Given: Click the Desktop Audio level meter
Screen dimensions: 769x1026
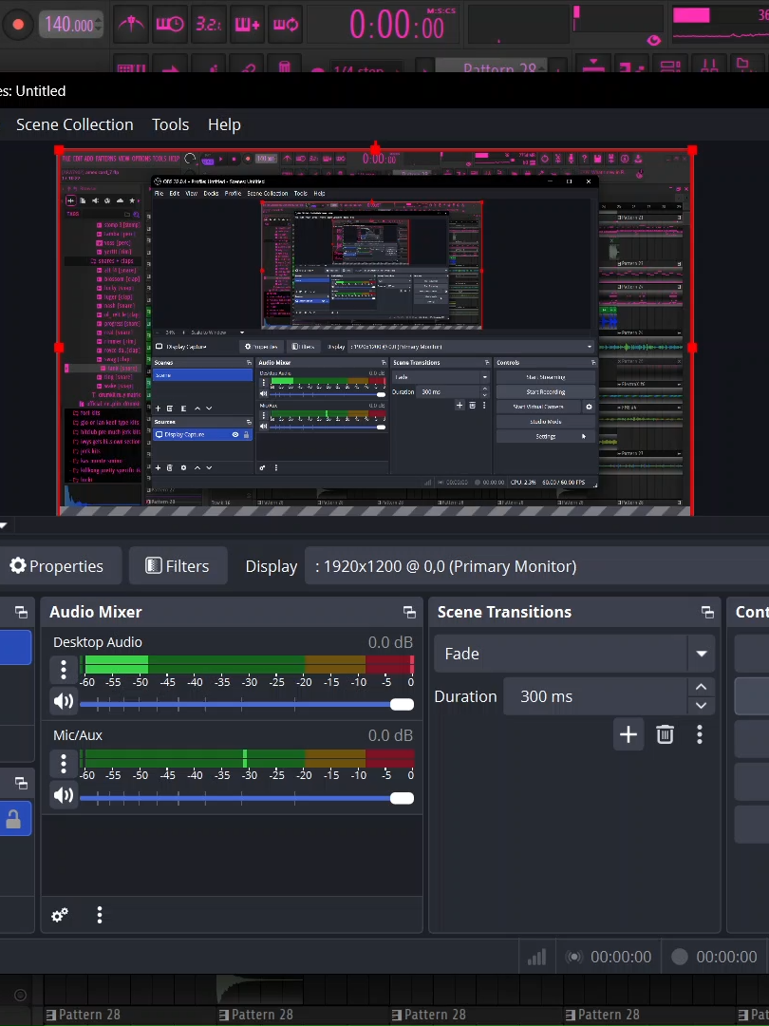Looking at the screenshot, I should click(x=247, y=665).
